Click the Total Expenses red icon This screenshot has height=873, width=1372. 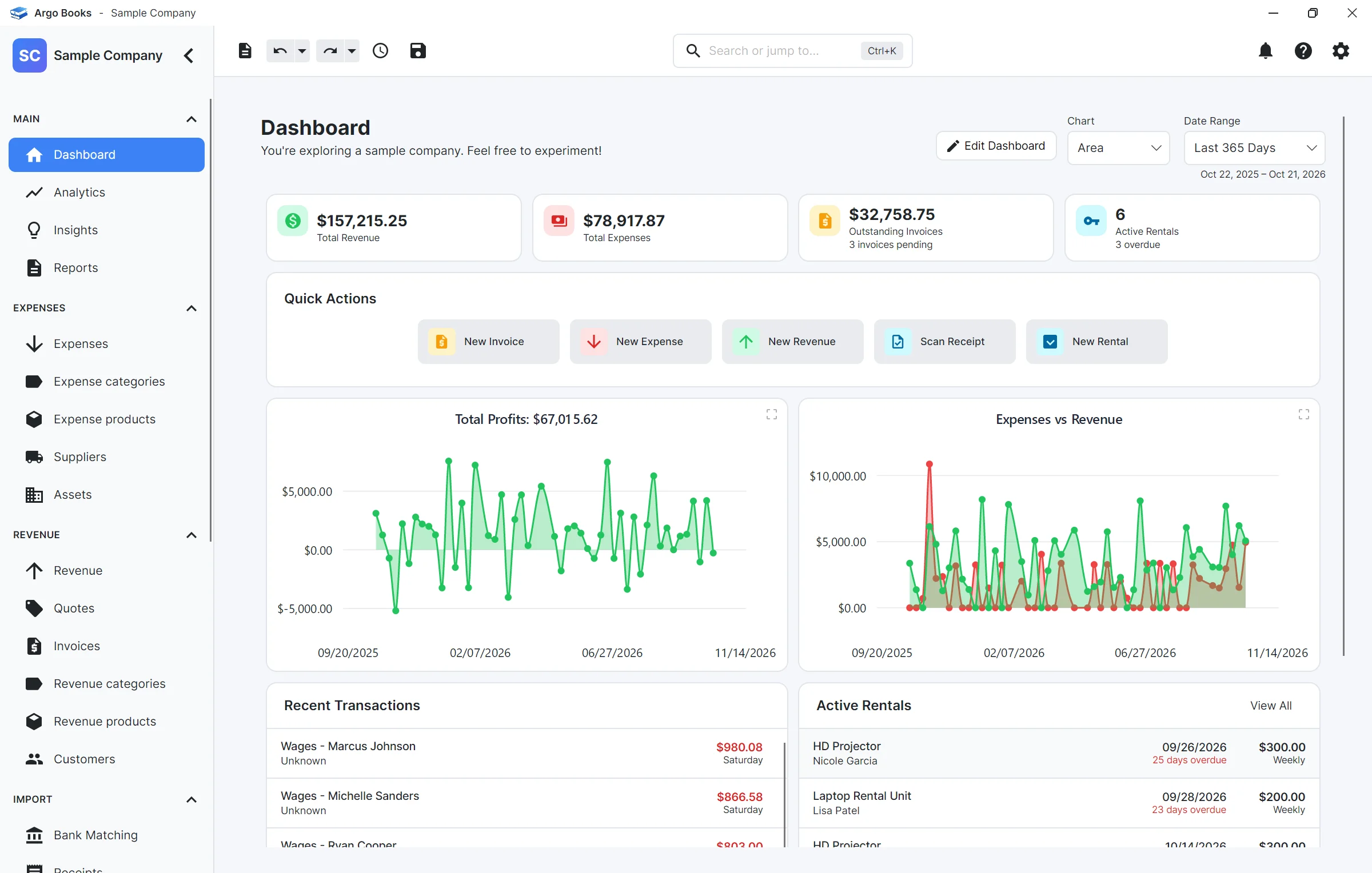[559, 221]
